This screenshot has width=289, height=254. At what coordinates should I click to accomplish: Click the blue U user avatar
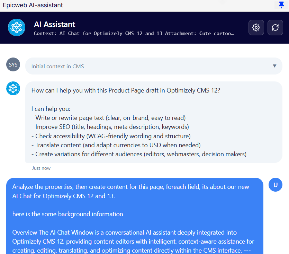(x=276, y=185)
